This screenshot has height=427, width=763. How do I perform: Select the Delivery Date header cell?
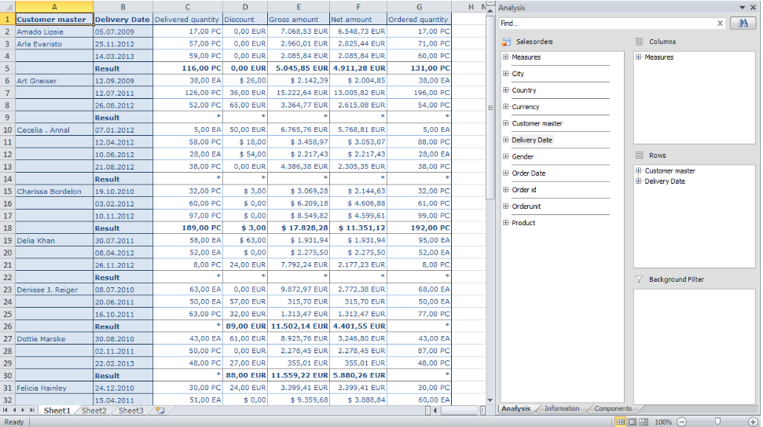pyautogui.click(x=123, y=20)
